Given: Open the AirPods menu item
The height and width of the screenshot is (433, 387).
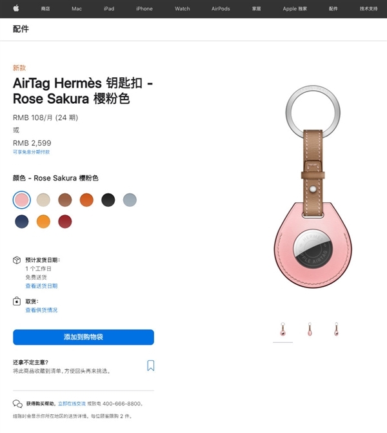Looking at the screenshot, I should (x=221, y=9).
